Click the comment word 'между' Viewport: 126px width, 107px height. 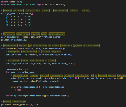[44, 34]
